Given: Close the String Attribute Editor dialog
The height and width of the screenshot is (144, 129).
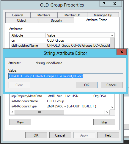Looking at the screenshot, I should coord(122,52).
